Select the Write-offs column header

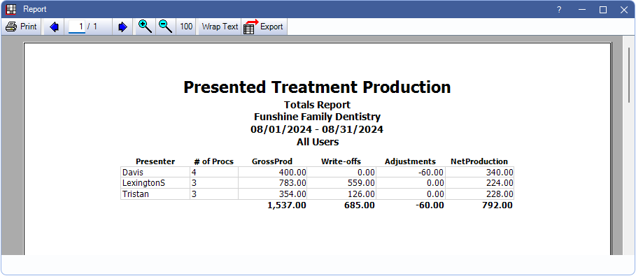tap(341, 161)
